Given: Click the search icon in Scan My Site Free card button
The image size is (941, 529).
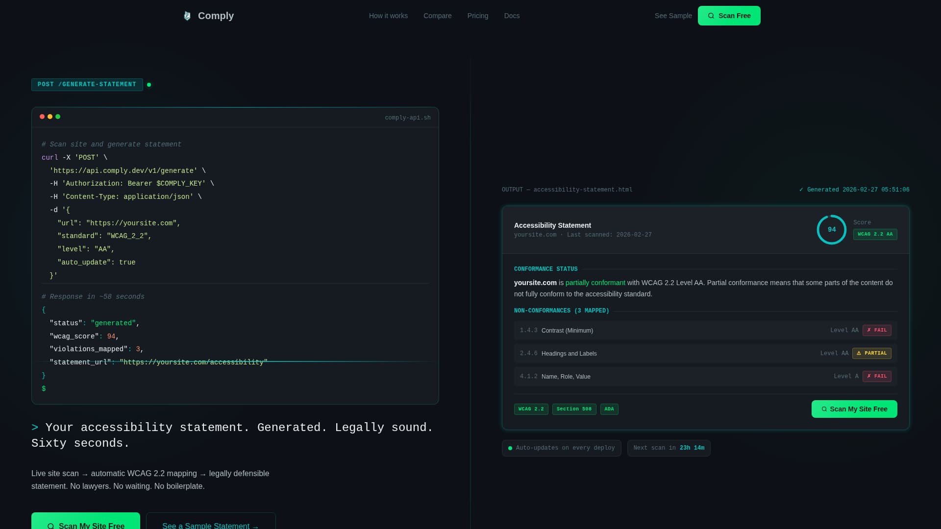Looking at the screenshot, I should point(824,409).
